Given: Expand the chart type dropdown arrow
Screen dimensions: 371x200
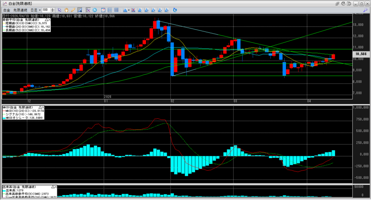Looking at the screenshot, I should click(x=129, y=10).
